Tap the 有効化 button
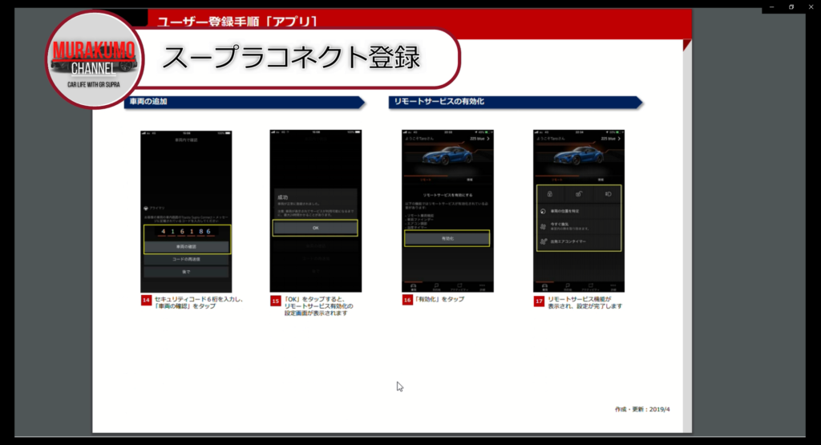The height and width of the screenshot is (445, 821). coord(447,238)
